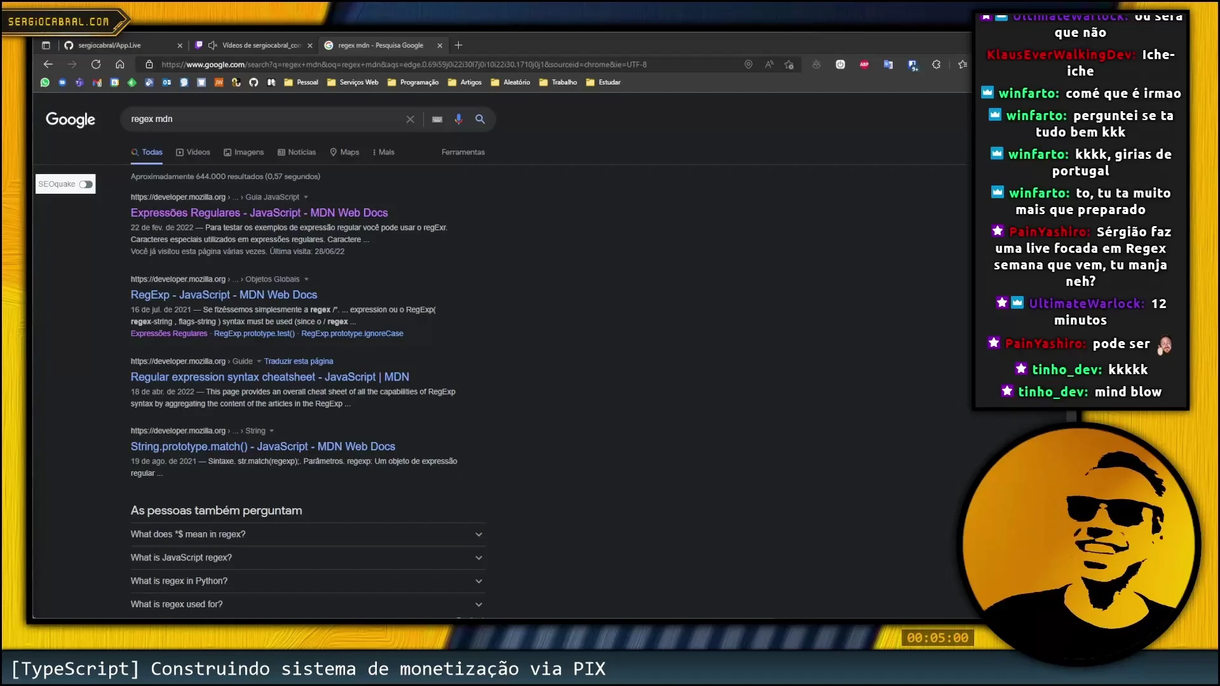Click the location permission icon in address bar
The image size is (1220, 686).
749,64
